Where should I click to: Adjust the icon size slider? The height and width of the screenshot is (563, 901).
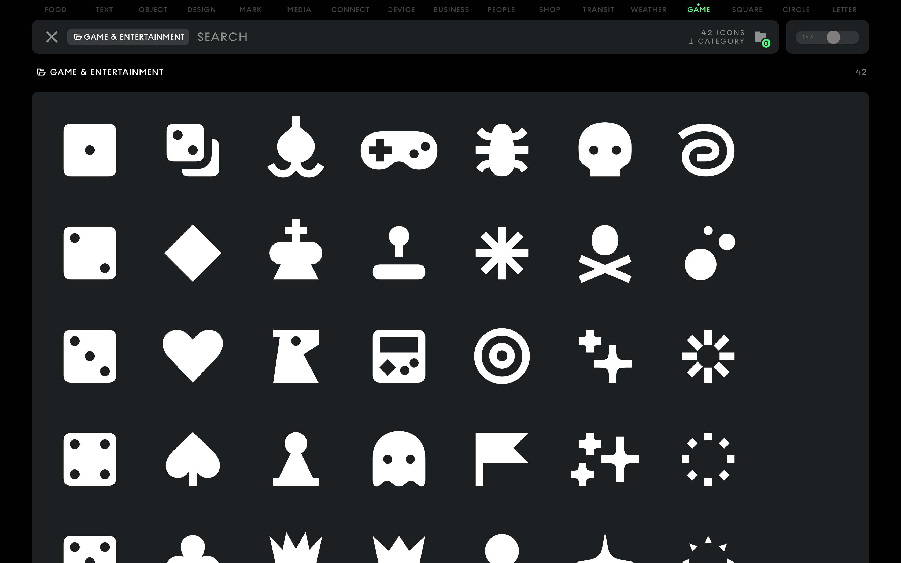click(833, 37)
